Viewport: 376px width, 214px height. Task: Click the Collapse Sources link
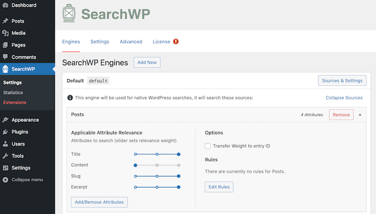344,98
